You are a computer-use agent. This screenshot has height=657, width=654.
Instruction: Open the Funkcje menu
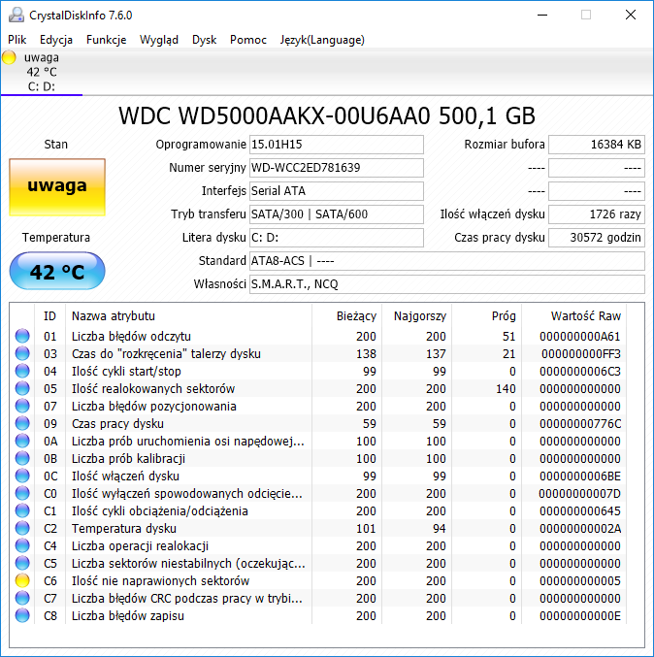pos(107,40)
